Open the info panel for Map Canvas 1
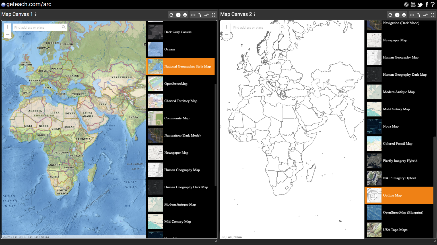The height and width of the screenshot is (245, 437). tap(178, 15)
